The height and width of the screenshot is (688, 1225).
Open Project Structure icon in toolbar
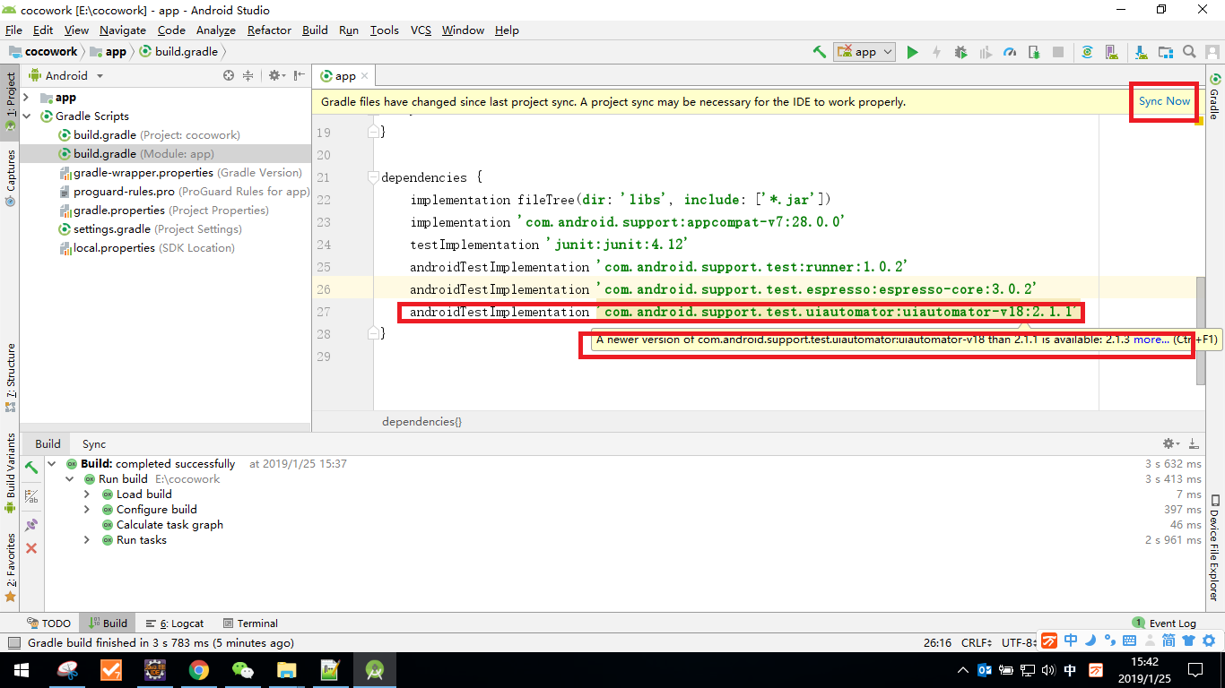1165,52
